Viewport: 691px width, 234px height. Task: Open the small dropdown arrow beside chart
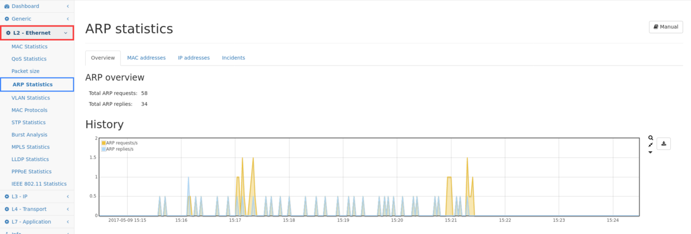tap(650, 152)
